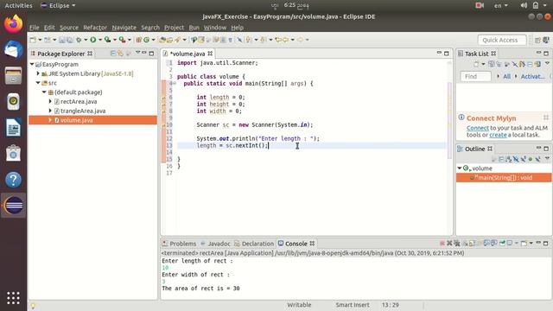Click the Terminate icon in Console toolbar
553x311 pixels.
[x=442, y=244]
